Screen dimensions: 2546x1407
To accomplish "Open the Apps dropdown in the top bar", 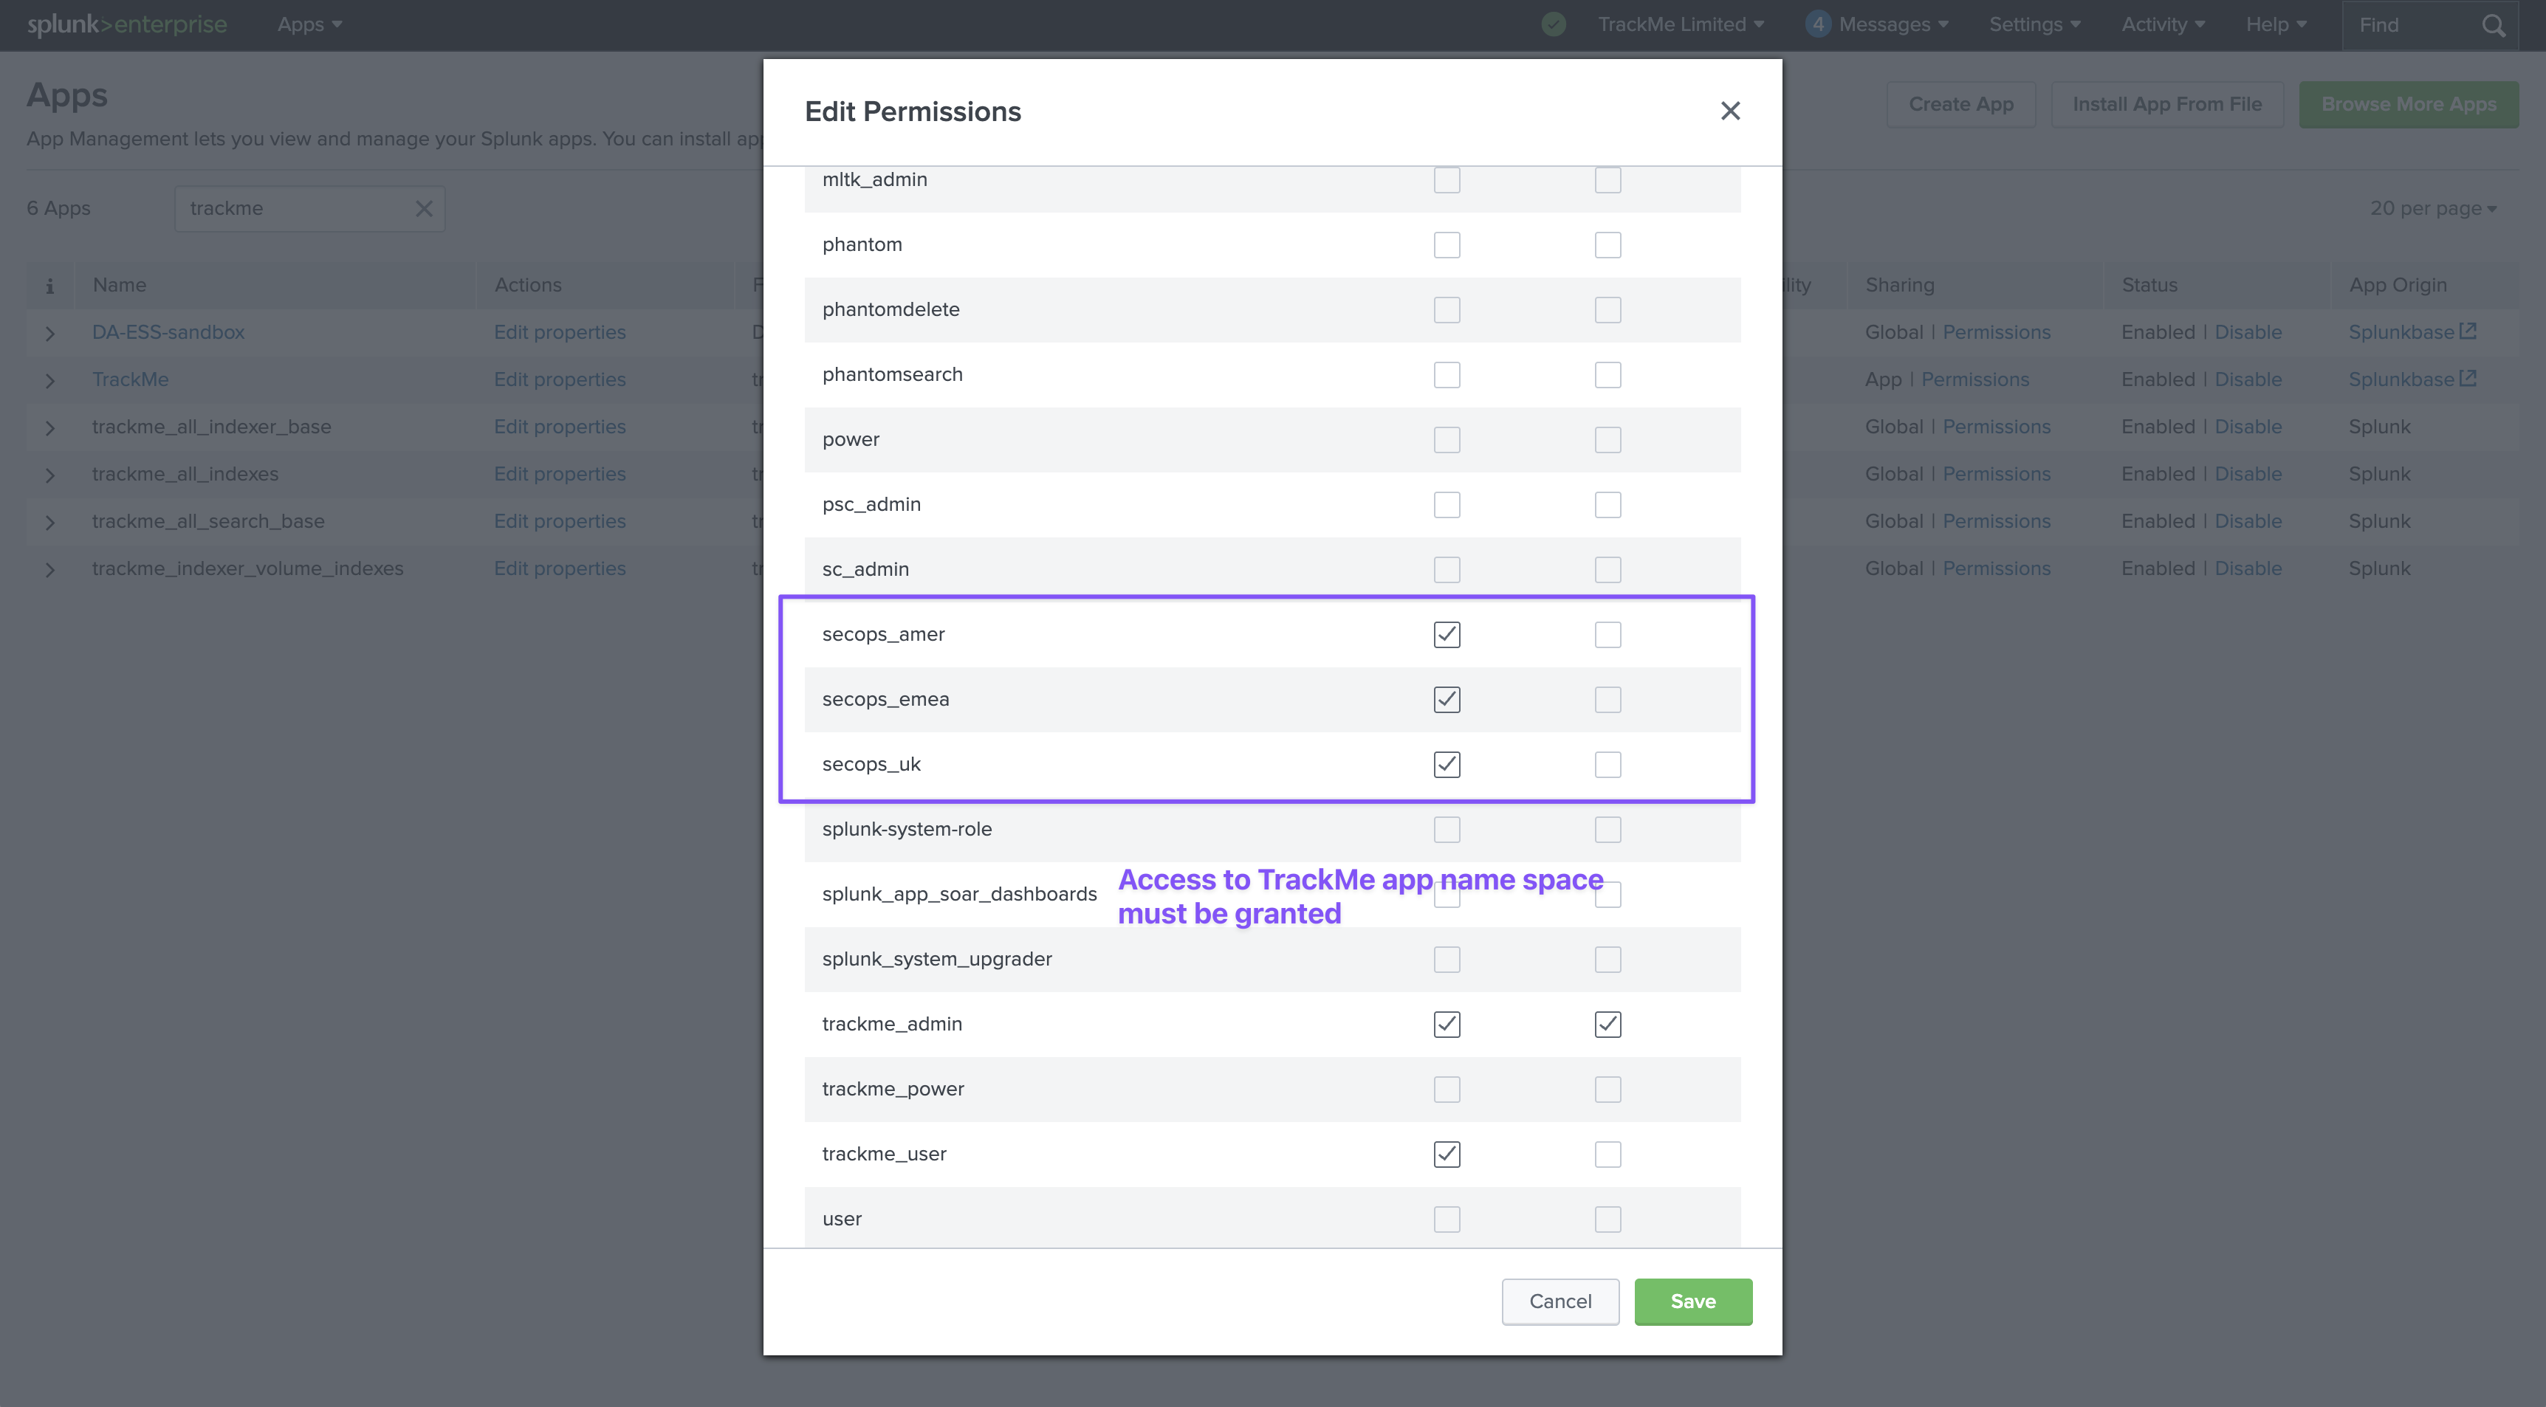I will pos(309,24).
